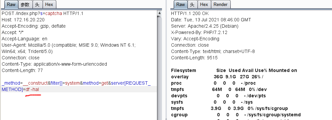Viewport: 332px width, 120px height.
Task: Click the sysfs /sys row
Action: [212, 102]
